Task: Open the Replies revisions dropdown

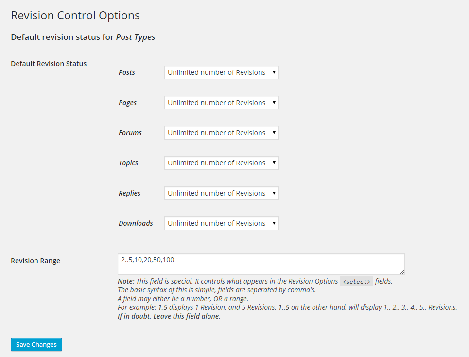Action: [221, 193]
